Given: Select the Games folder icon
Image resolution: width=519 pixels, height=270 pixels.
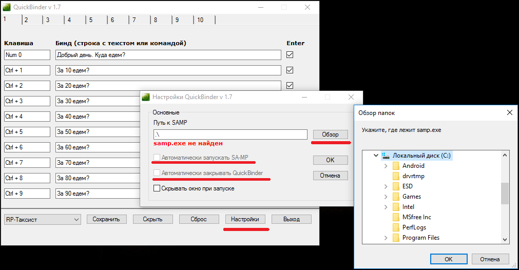Looking at the screenshot, I should (x=396, y=197).
